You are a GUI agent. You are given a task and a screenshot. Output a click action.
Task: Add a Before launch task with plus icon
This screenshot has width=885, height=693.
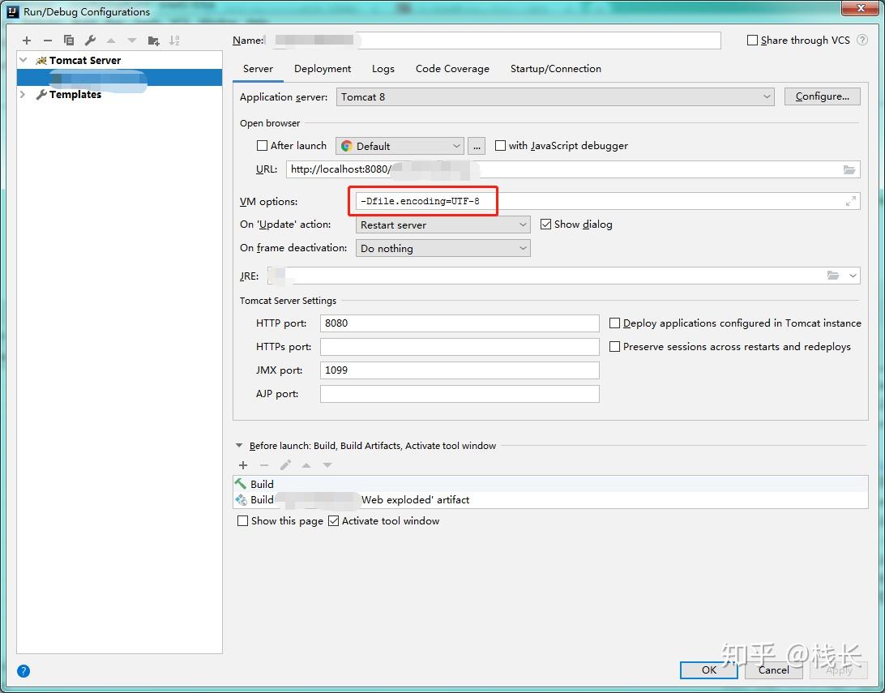point(243,465)
